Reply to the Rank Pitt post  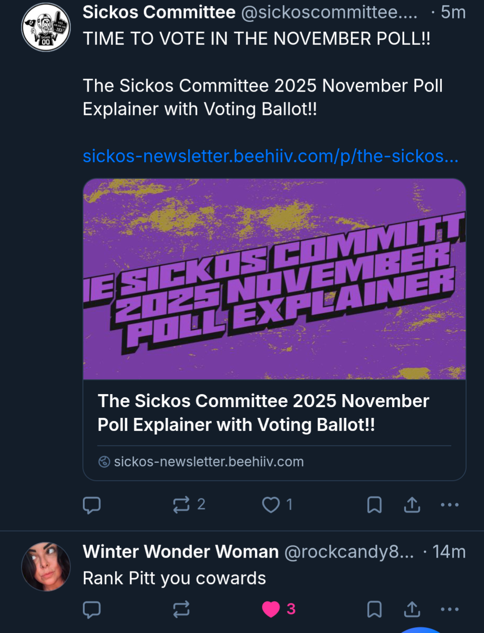pyautogui.click(x=92, y=609)
